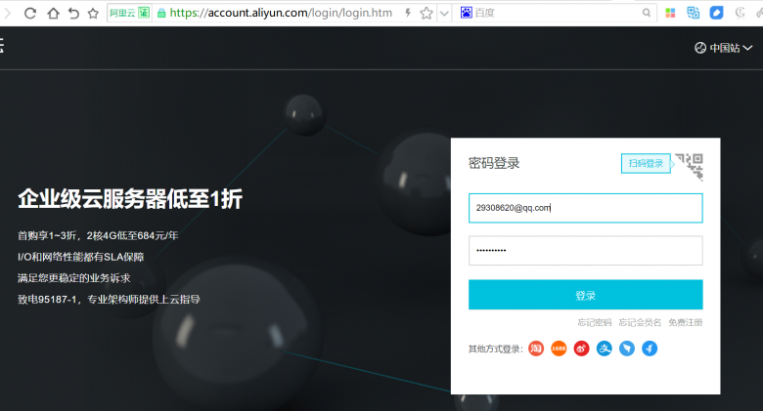
Task: Open favorites star icon left of address bar
Action: click(93, 13)
